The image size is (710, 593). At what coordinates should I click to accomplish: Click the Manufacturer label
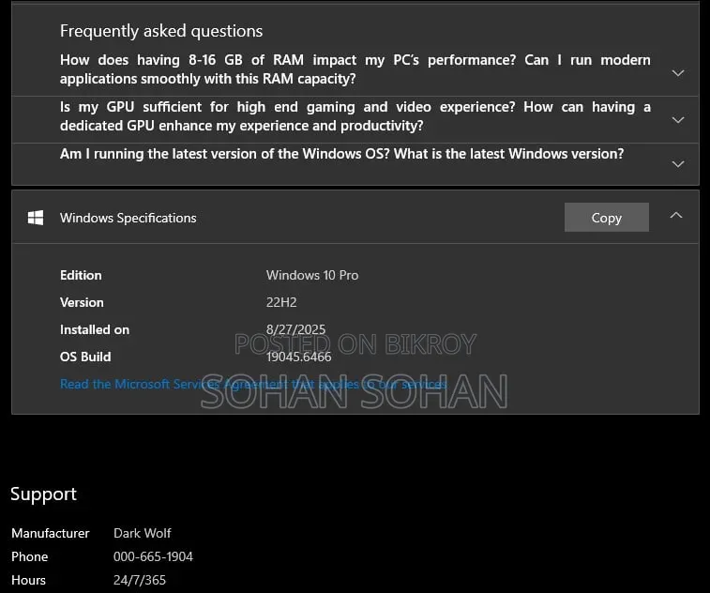(x=51, y=533)
